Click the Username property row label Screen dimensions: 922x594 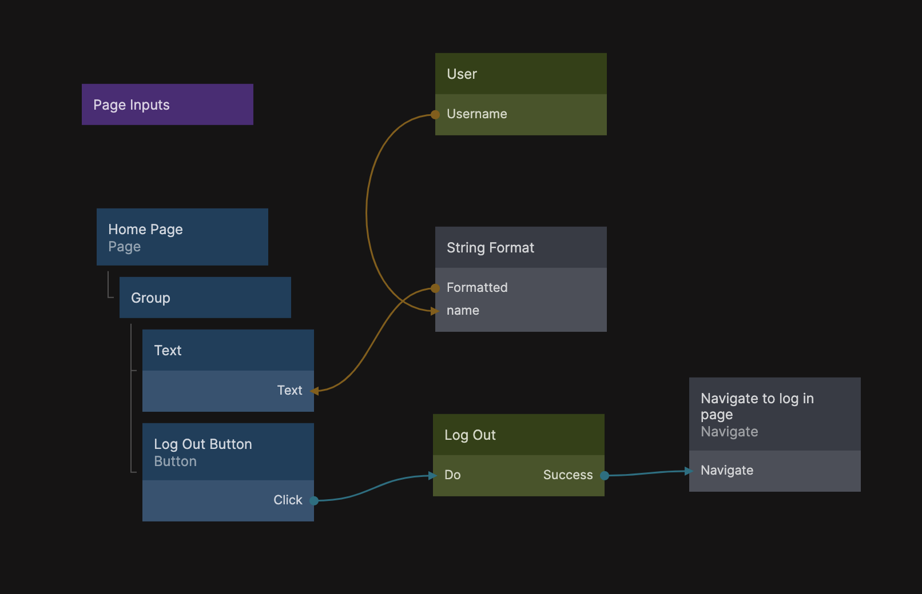tap(477, 114)
